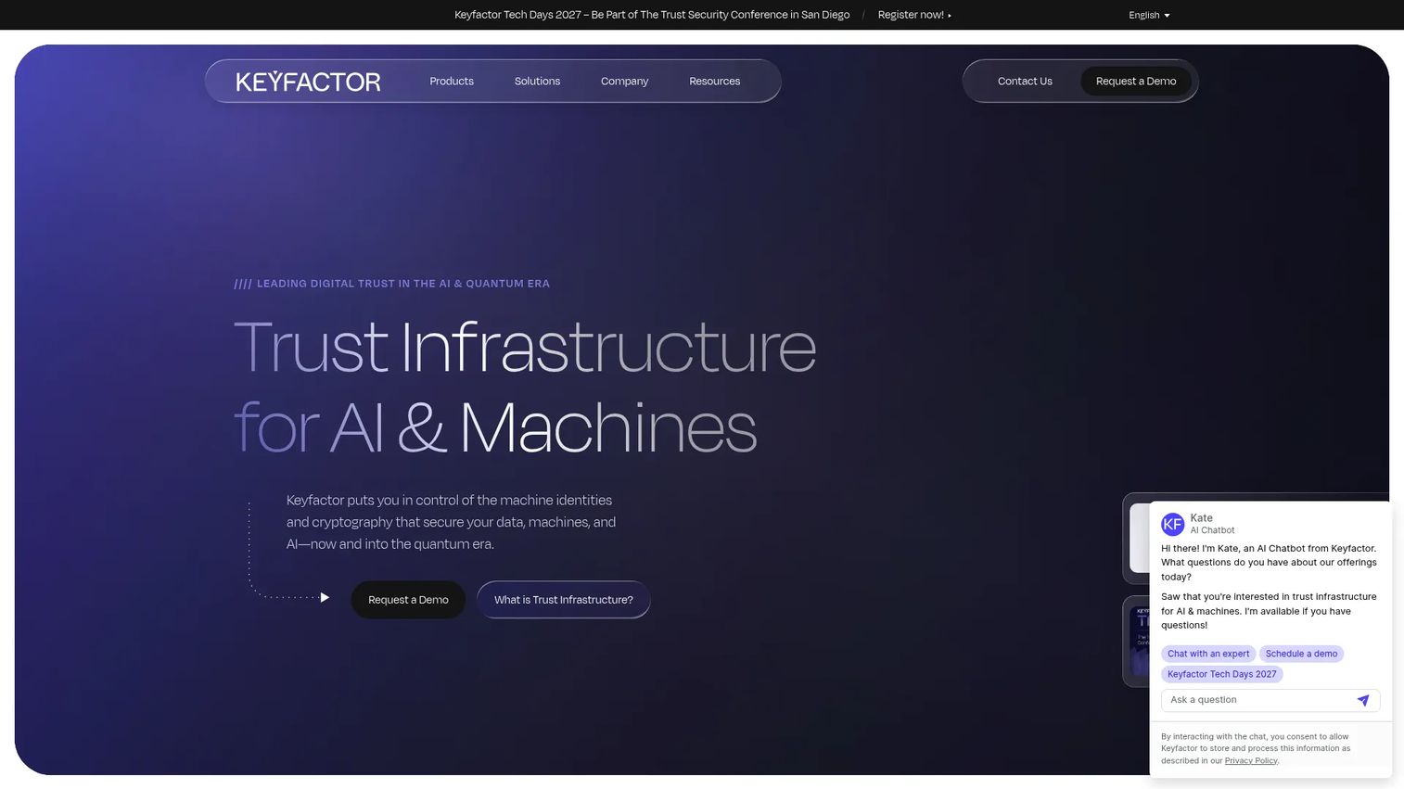Open the Products menu
Screen dimensions: 1404x789
pos(452,82)
